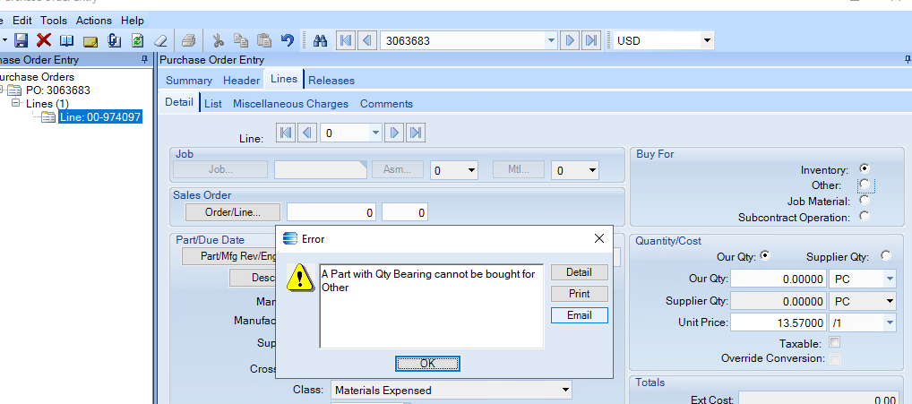Viewport: 912px width, 404px height.
Task: Open the Our Qty PC unit dropdown
Action: [890, 279]
